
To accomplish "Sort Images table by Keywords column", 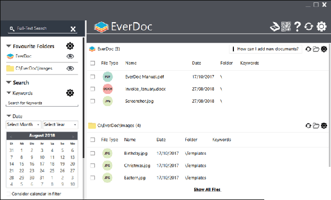I will [221, 140].
